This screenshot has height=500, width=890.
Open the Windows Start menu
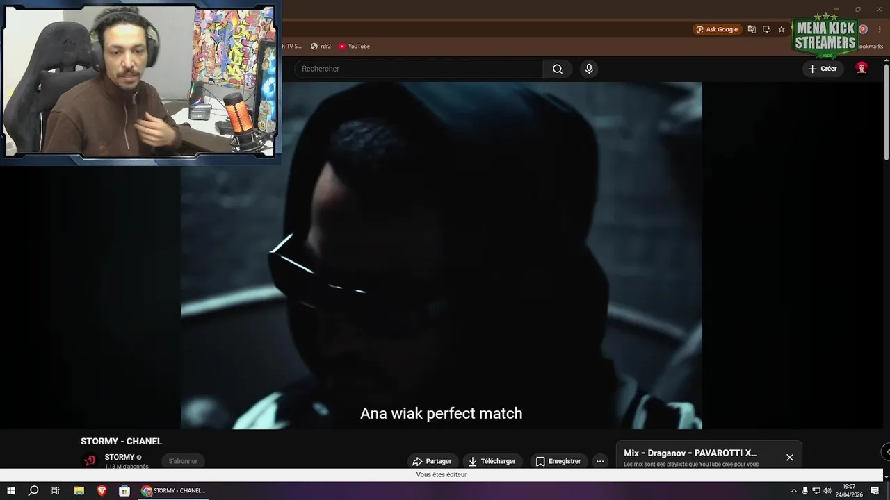[11, 490]
